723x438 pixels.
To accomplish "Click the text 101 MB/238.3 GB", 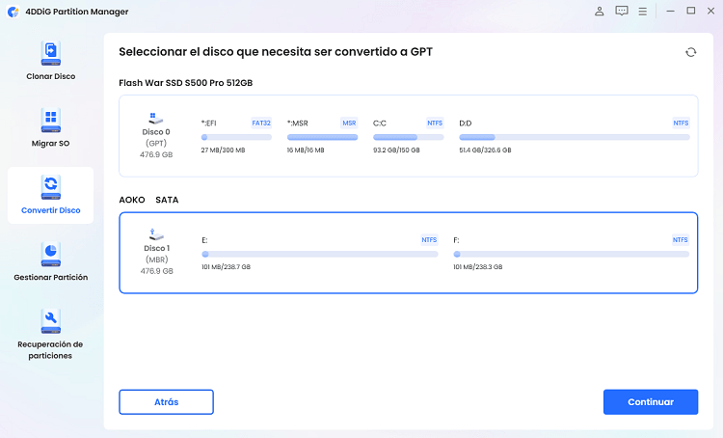I will pos(478,267).
